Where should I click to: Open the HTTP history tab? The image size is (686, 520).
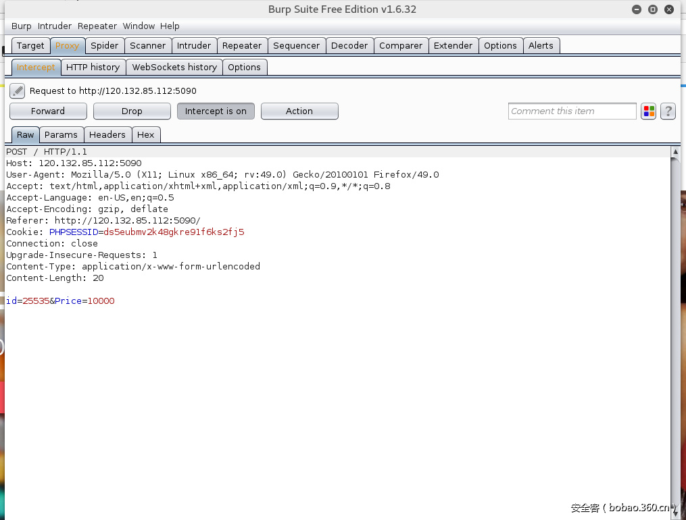click(93, 67)
